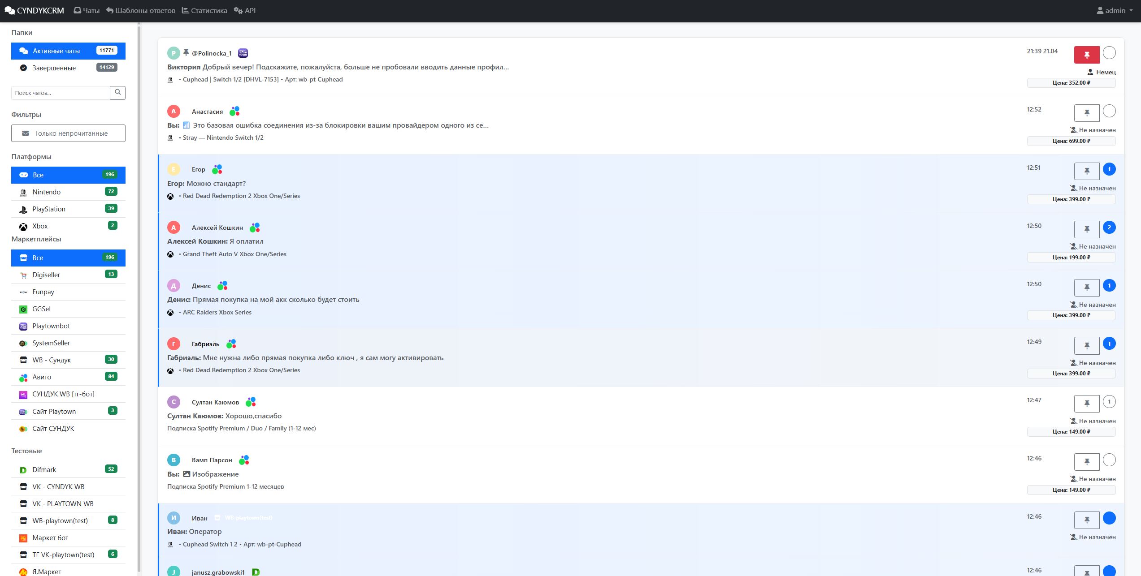Filter by Funpay marketplace
This screenshot has width=1141, height=576.
[x=68, y=292]
